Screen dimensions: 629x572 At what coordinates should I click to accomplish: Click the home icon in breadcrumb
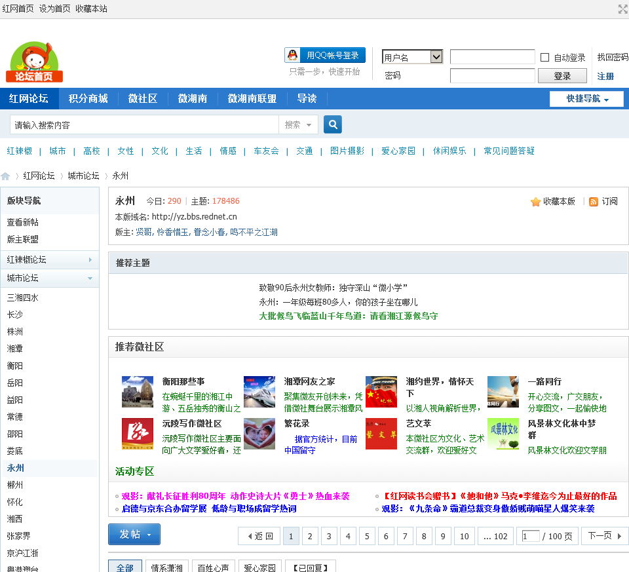(6, 176)
